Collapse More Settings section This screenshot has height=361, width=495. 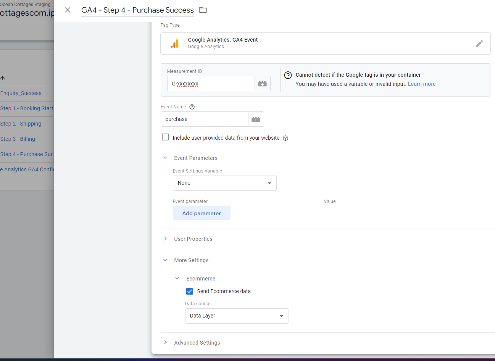point(165,260)
